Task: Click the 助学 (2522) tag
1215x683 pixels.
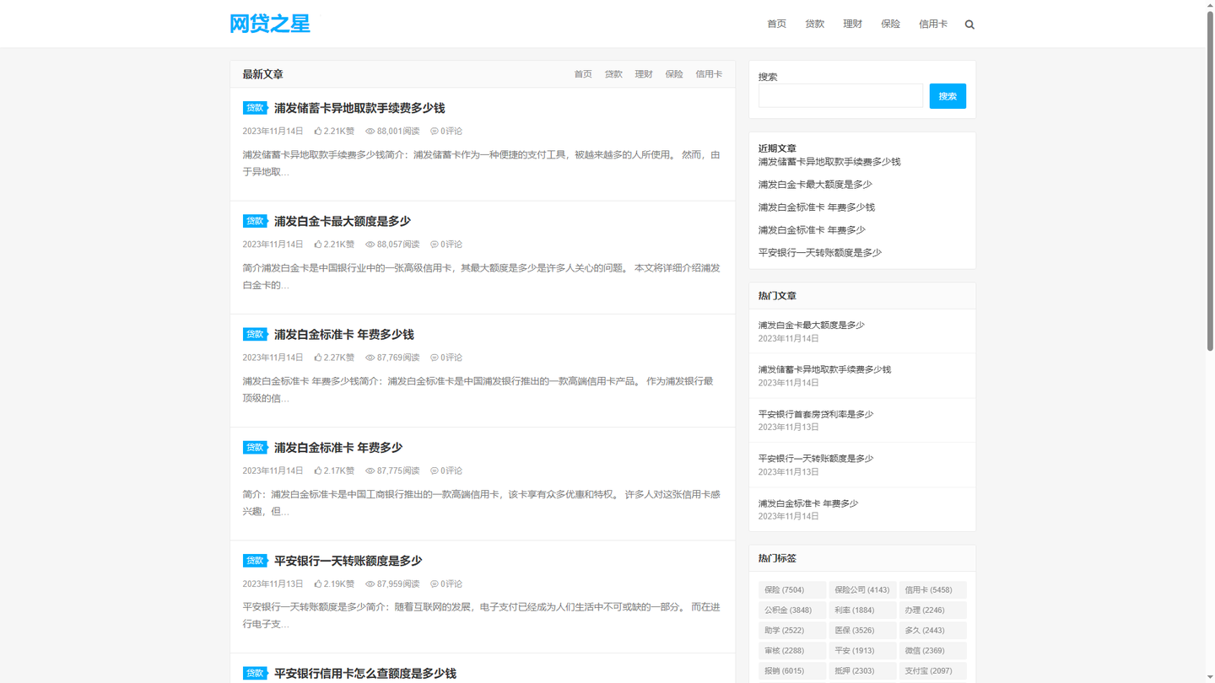Action: pos(791,631)
